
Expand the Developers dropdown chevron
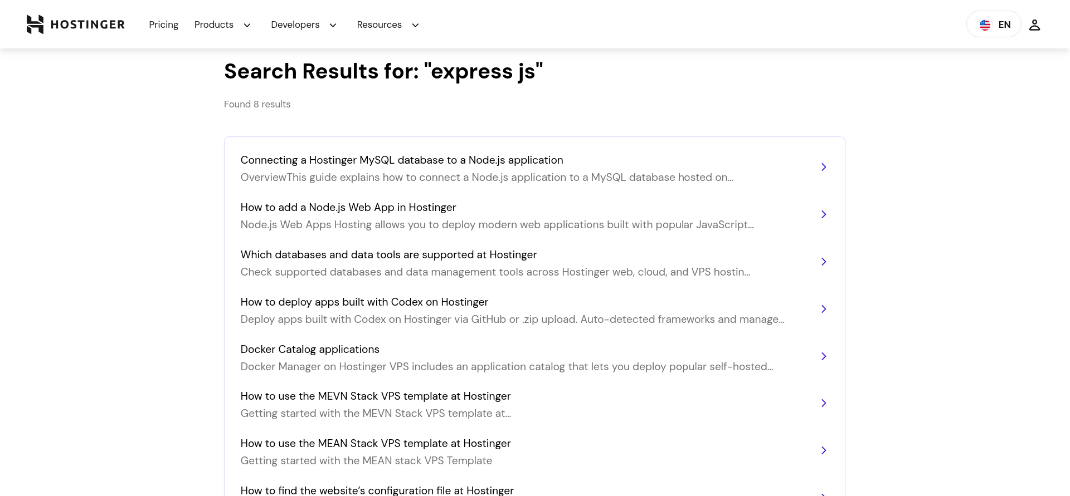[333, 25]
